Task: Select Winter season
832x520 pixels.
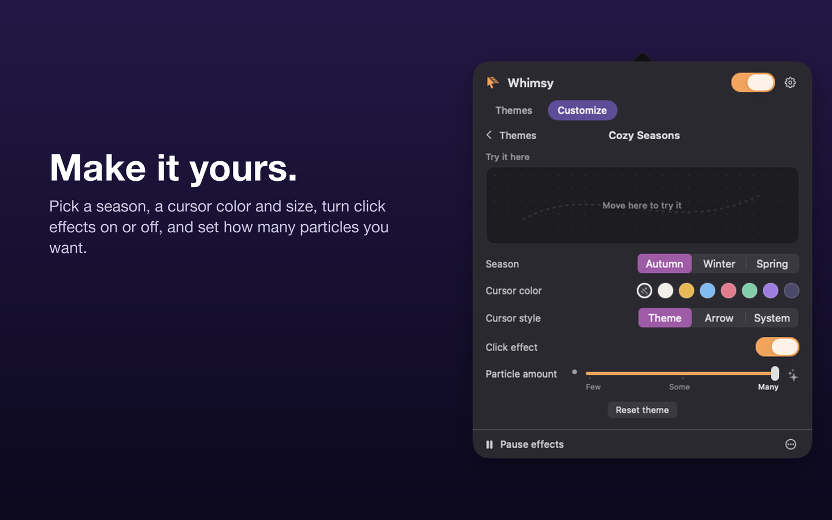Action: coord(719,263)
